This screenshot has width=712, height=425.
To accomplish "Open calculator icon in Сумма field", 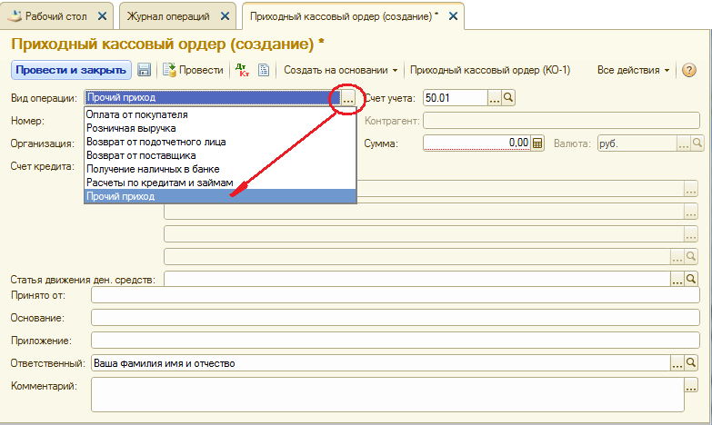I will (x=537, y=143).
